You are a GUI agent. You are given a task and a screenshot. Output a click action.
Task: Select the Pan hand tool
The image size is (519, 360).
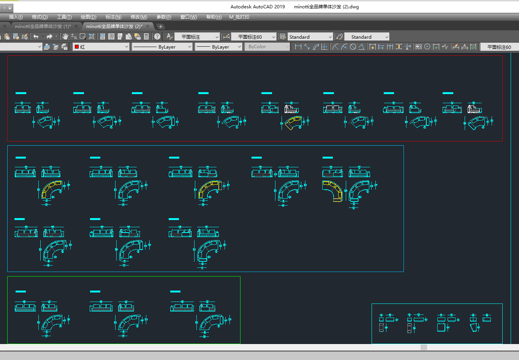click(65, 36)
